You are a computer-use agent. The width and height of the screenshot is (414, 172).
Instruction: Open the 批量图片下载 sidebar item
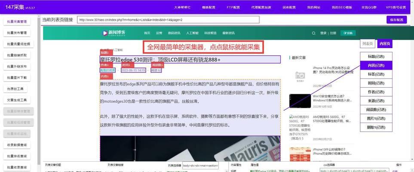[x=17, y=78]
